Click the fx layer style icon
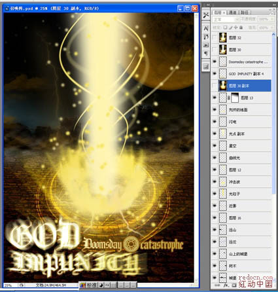 click(x=226, y=285)
